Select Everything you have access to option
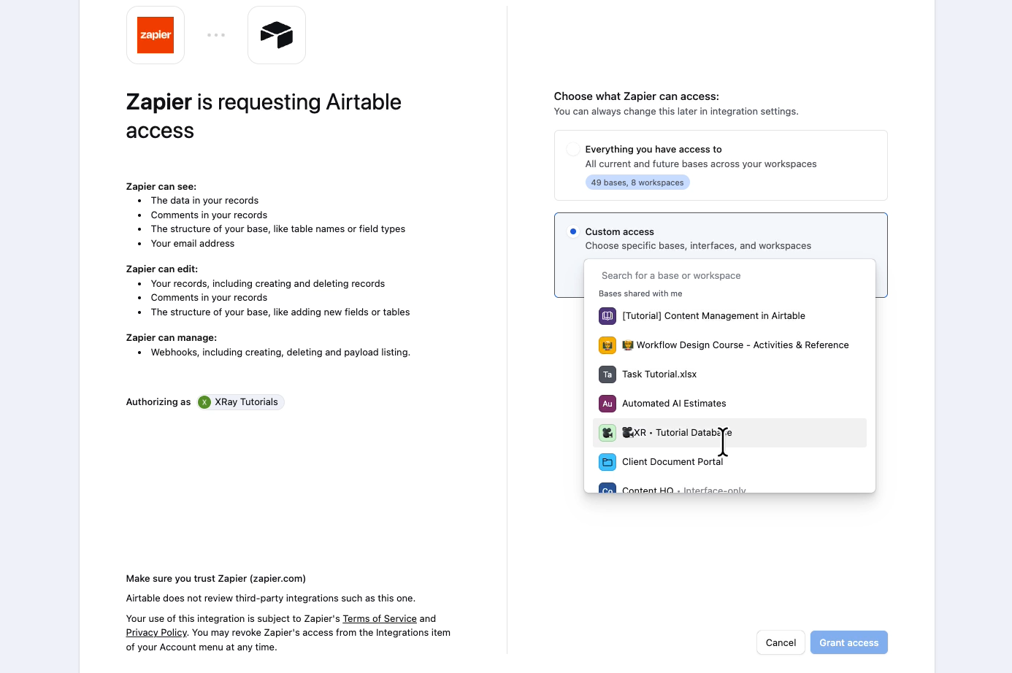The width and height of the screenshot is (1012, 673). [x=721, y=165]
